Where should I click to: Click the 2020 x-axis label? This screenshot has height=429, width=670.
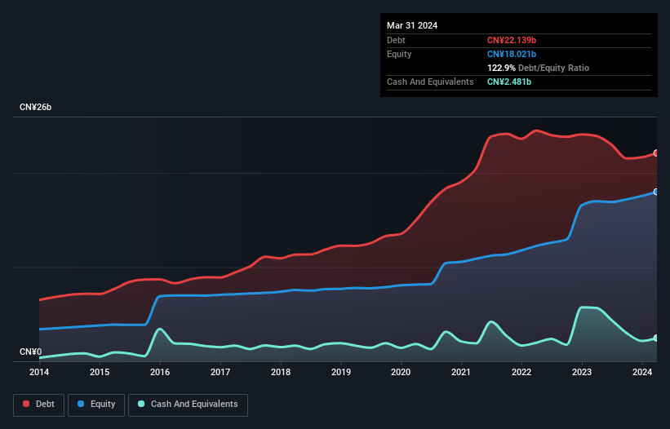tap(401, 372)
